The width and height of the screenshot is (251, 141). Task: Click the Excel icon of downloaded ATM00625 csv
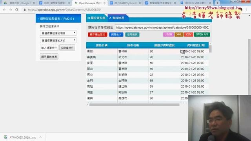click(5, 137)
